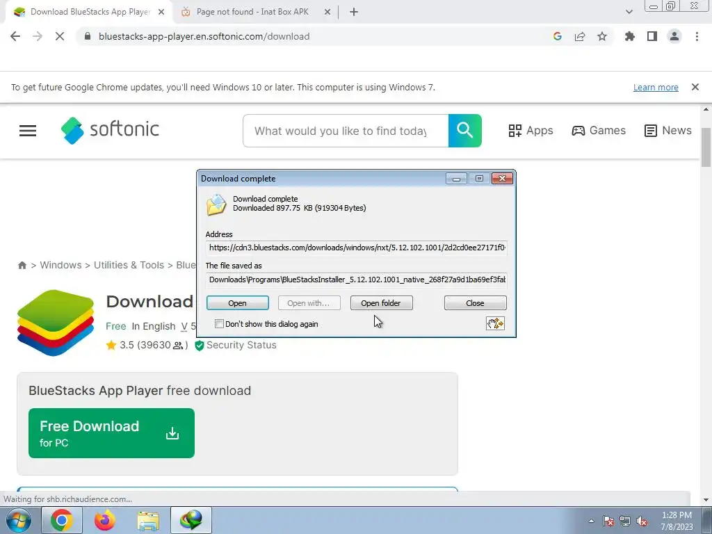Click the Action Center flag tray icon

click(608, 521)
